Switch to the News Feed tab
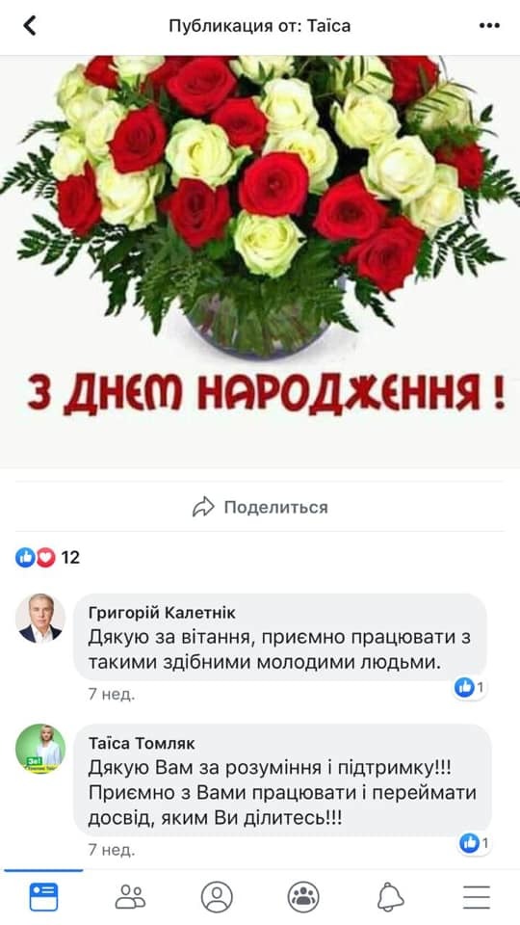This screenshot has width=520, height=925. click(x=43, y=897)
